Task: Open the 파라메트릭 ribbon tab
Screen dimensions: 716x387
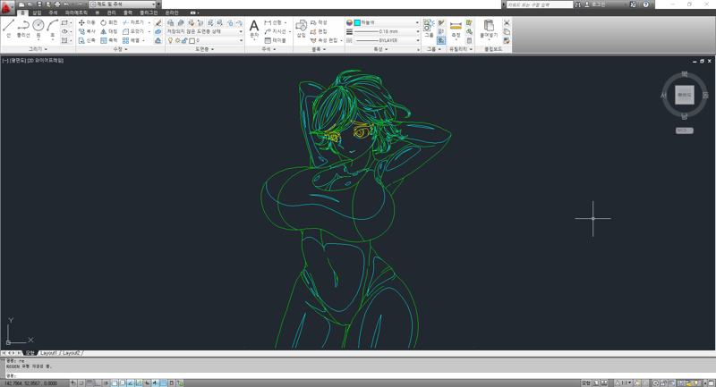Action: 76,13
